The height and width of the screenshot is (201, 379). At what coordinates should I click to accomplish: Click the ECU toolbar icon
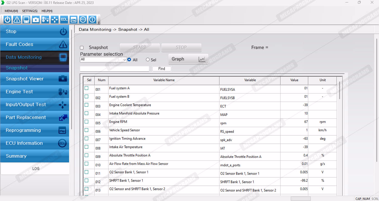pyautogui.click(x=83, y=19)
